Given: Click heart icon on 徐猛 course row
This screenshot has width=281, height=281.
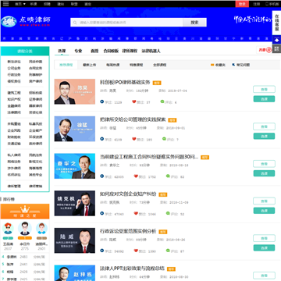Looking at the screenshot, I should pos(134,139).
